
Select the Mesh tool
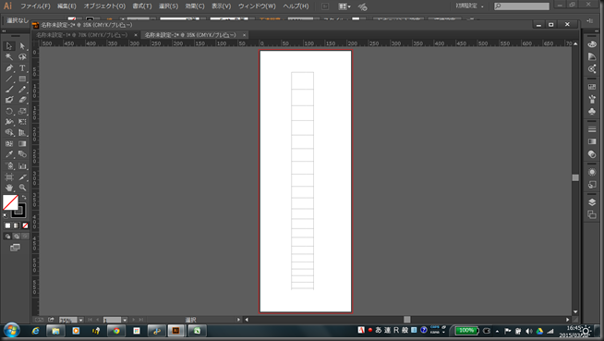pyautogui.click(x=9, y=144)
